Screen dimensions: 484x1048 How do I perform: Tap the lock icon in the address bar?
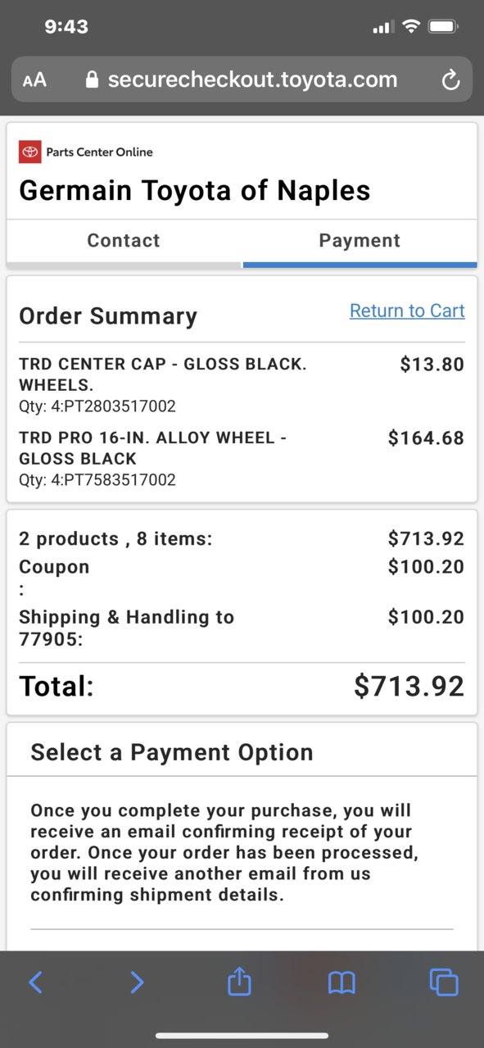[92, 79]
